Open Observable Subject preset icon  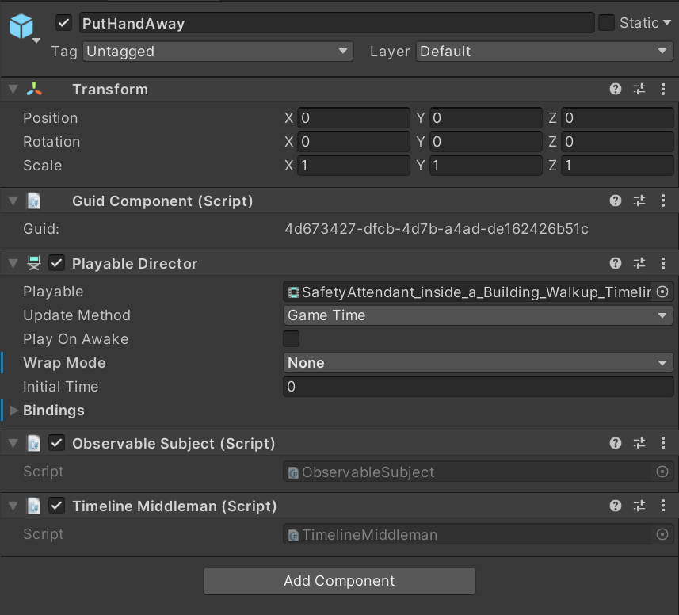pos(639,444)
